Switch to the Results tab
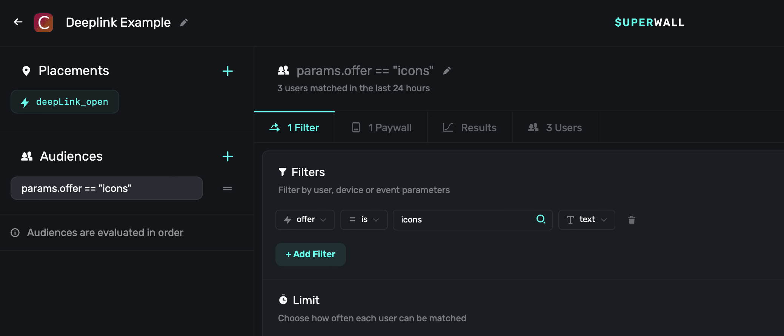The width and height of the screenshot is (784, 336). click(470, 127)
